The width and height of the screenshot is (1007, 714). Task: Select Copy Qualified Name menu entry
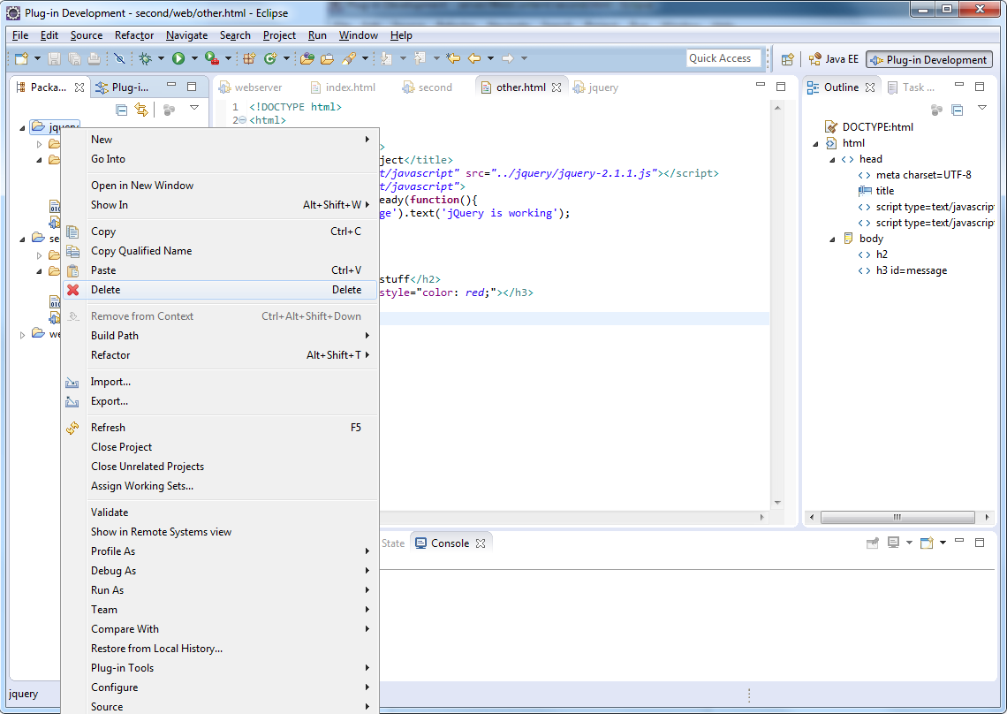pos(220,251)
